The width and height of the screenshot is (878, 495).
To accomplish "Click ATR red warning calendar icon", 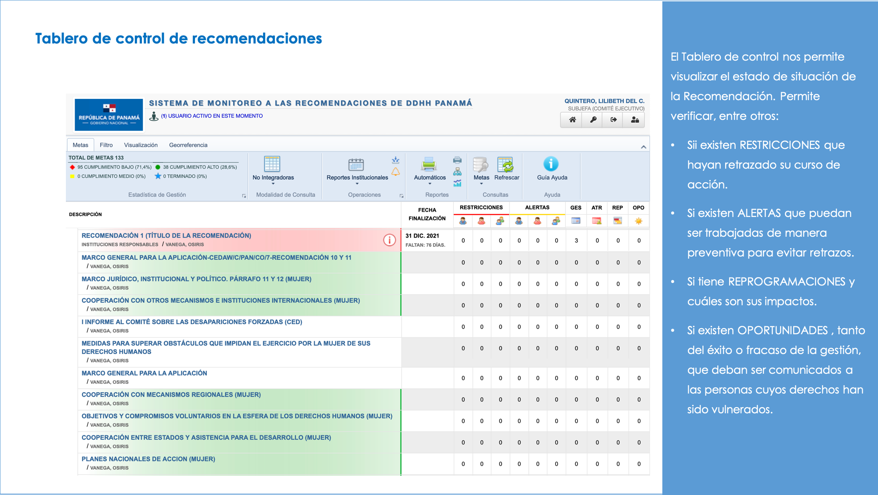I will coord(596,221).
